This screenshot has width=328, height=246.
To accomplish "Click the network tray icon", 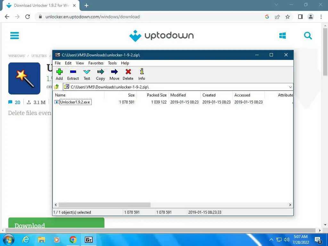I will click(x=279, y=240).
